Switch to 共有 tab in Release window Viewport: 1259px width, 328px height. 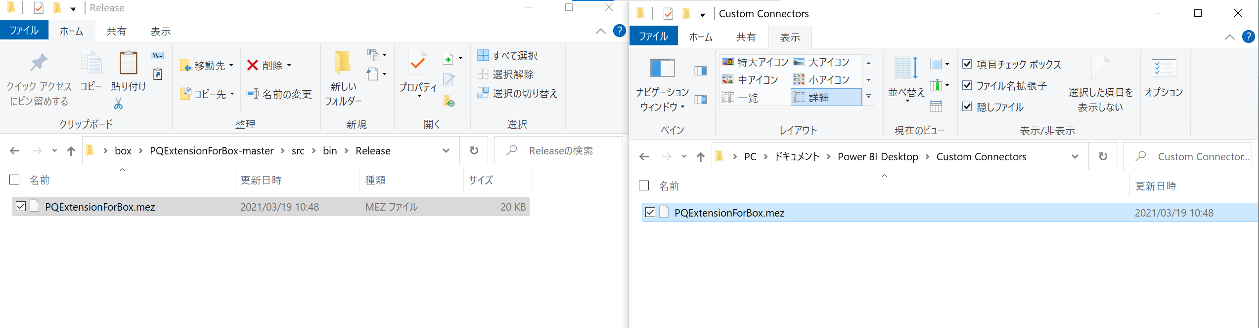click(117, 31)
